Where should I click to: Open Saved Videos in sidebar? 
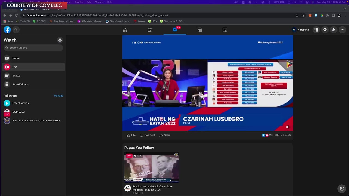(x=34, y=84)
